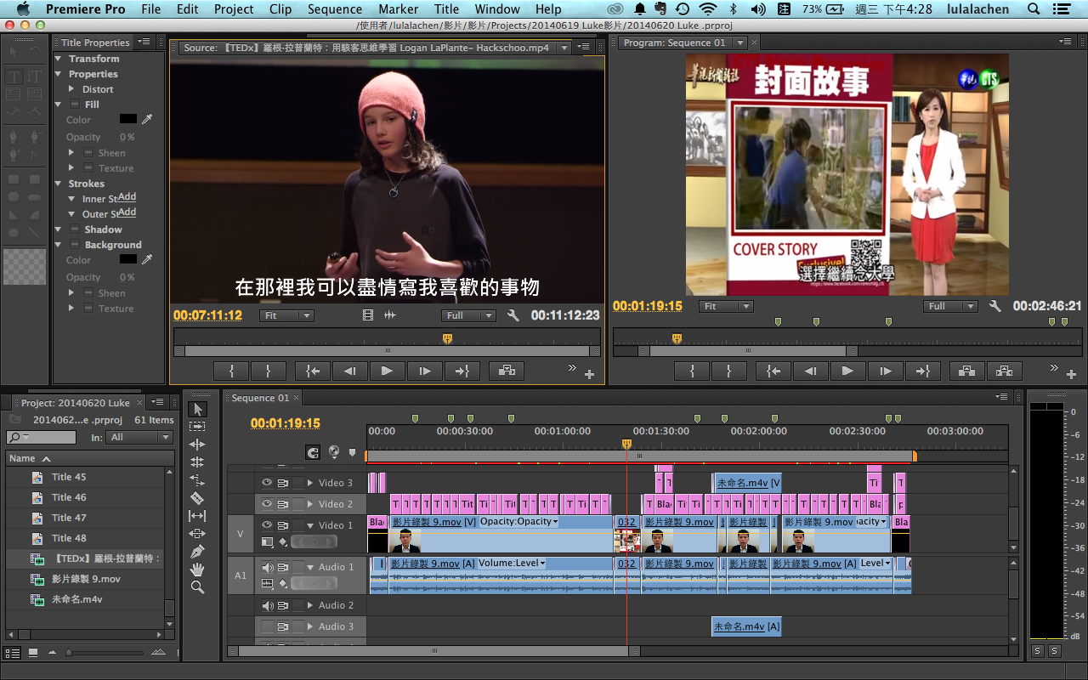This screenshot has height=680, width=1088.
Task: Enable the Shadow checkbox
Action: coord(75,229)
